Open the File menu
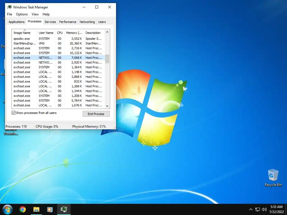This screenshot has height=215, width=287. [x=10, y=14]
